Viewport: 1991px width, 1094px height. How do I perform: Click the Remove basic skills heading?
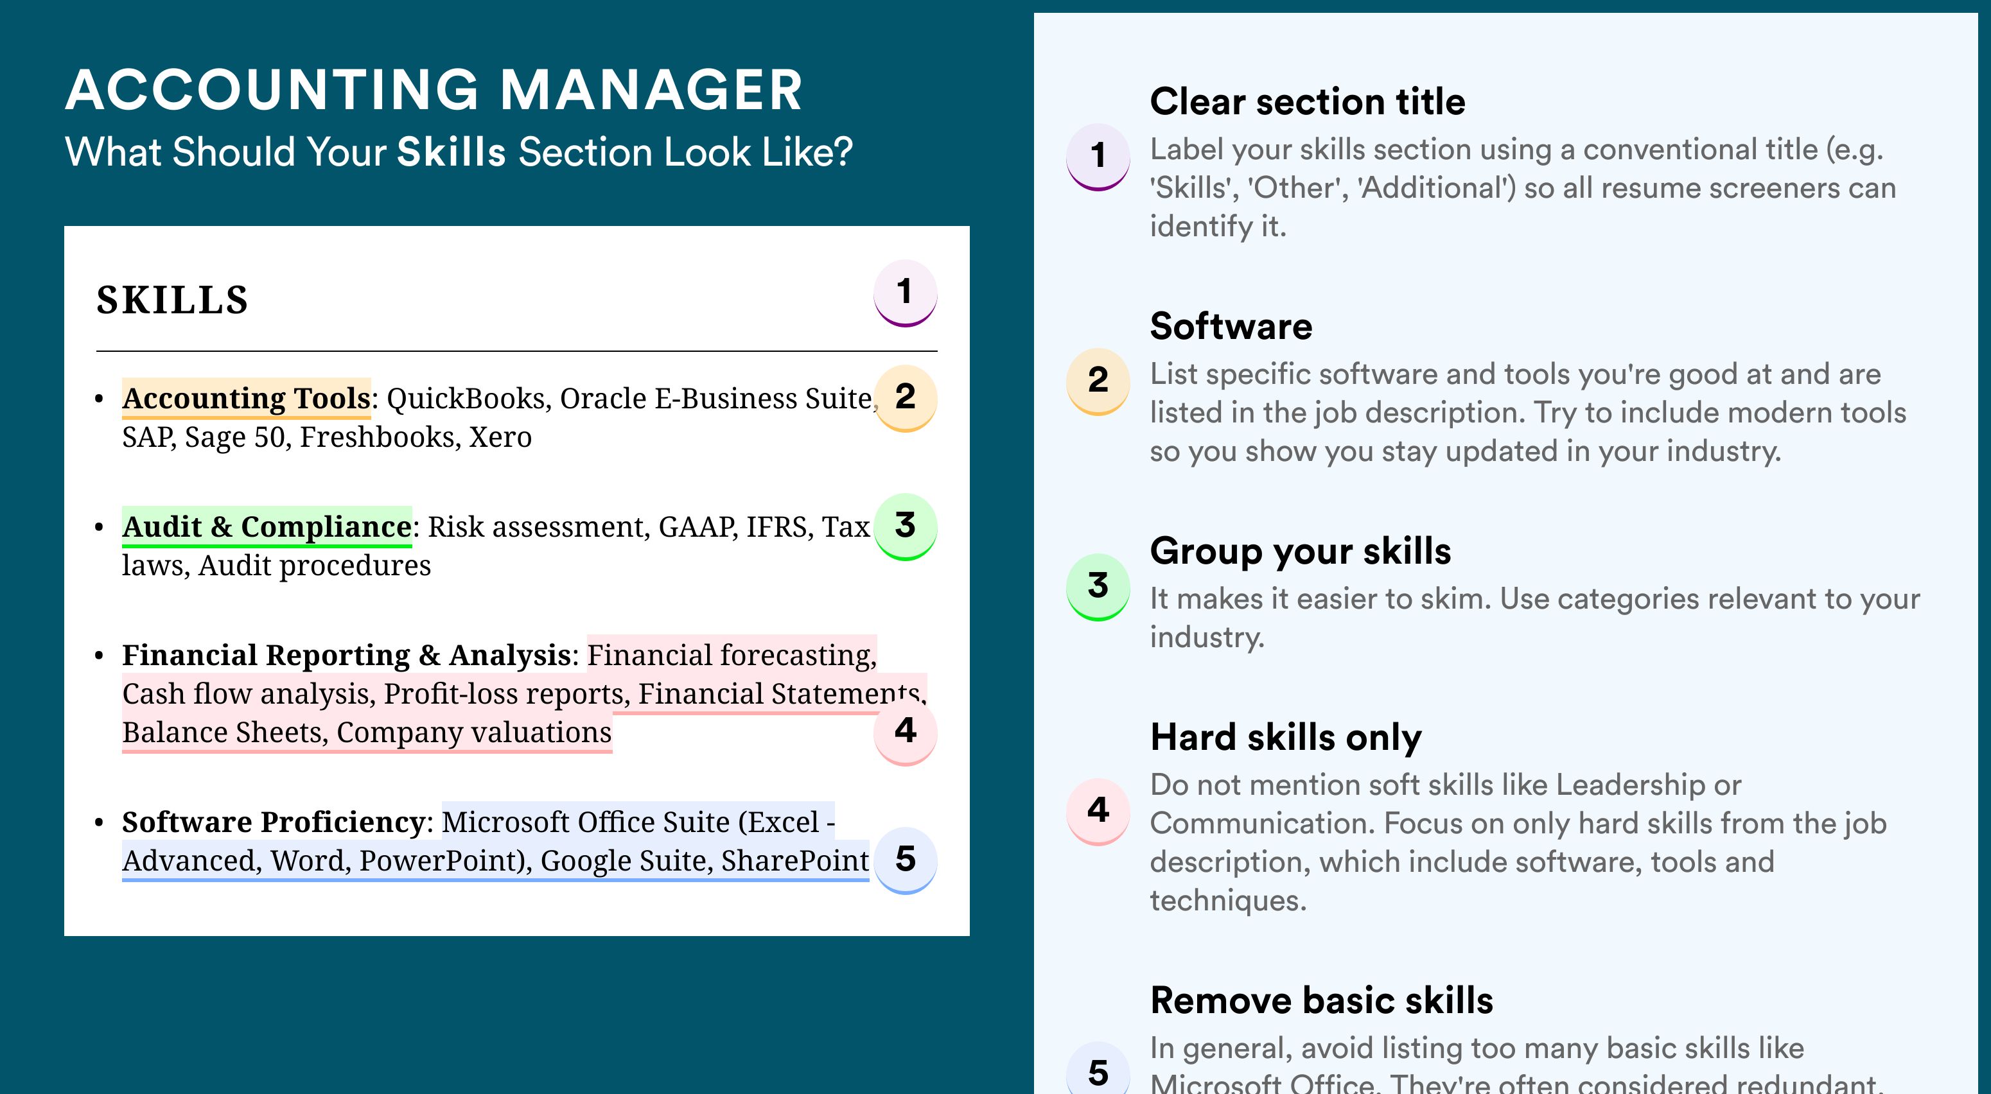[1322, 1000]
